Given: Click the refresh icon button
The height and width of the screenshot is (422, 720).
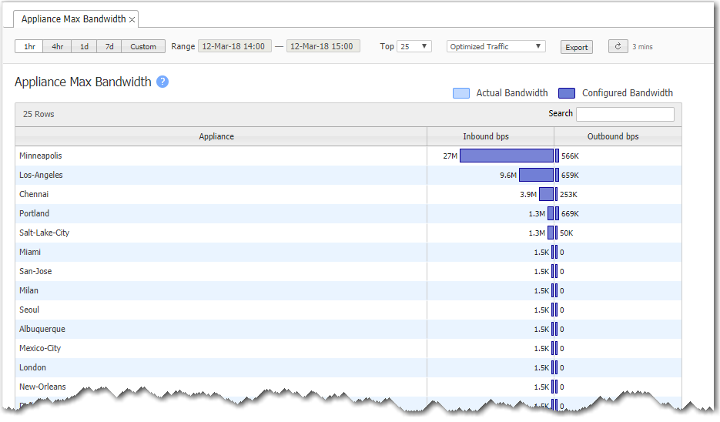Looking at the screenshot, I should [618, 46].
